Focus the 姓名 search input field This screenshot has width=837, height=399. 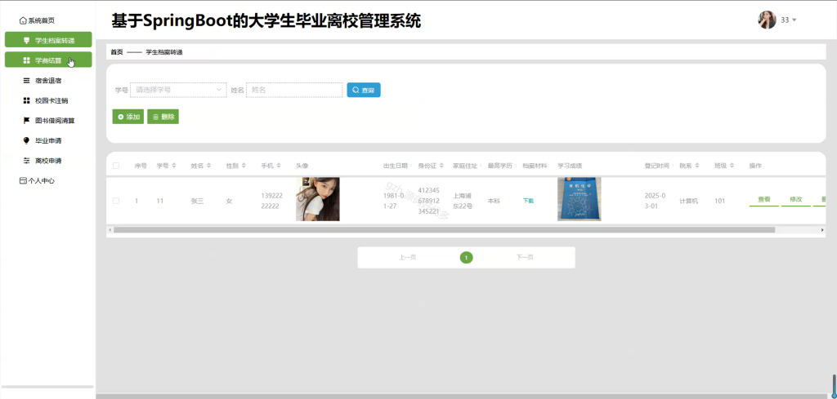(x=294, y=90)
